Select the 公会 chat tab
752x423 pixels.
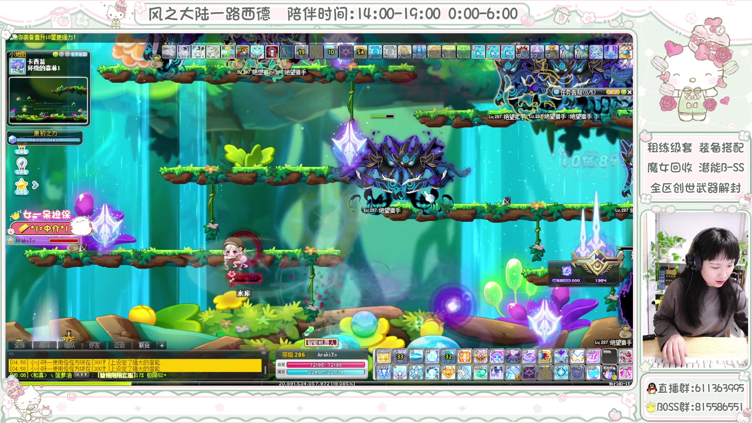(119, 345)
